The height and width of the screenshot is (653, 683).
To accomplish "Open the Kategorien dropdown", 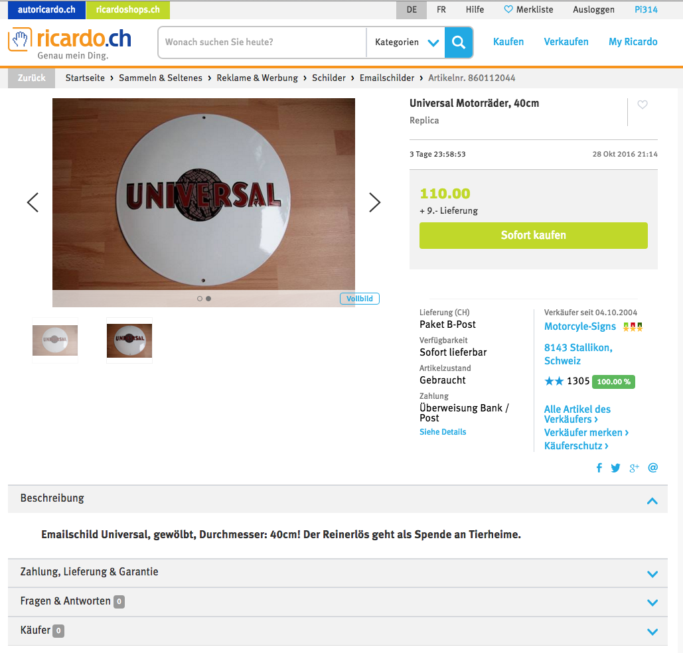I will click(x=406, y=42).
